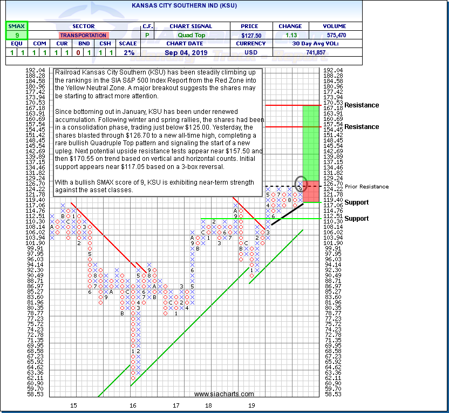Click the 16 year label on axis
The height and width of the screenshot is (413, 449).
[x=133, y=405]
